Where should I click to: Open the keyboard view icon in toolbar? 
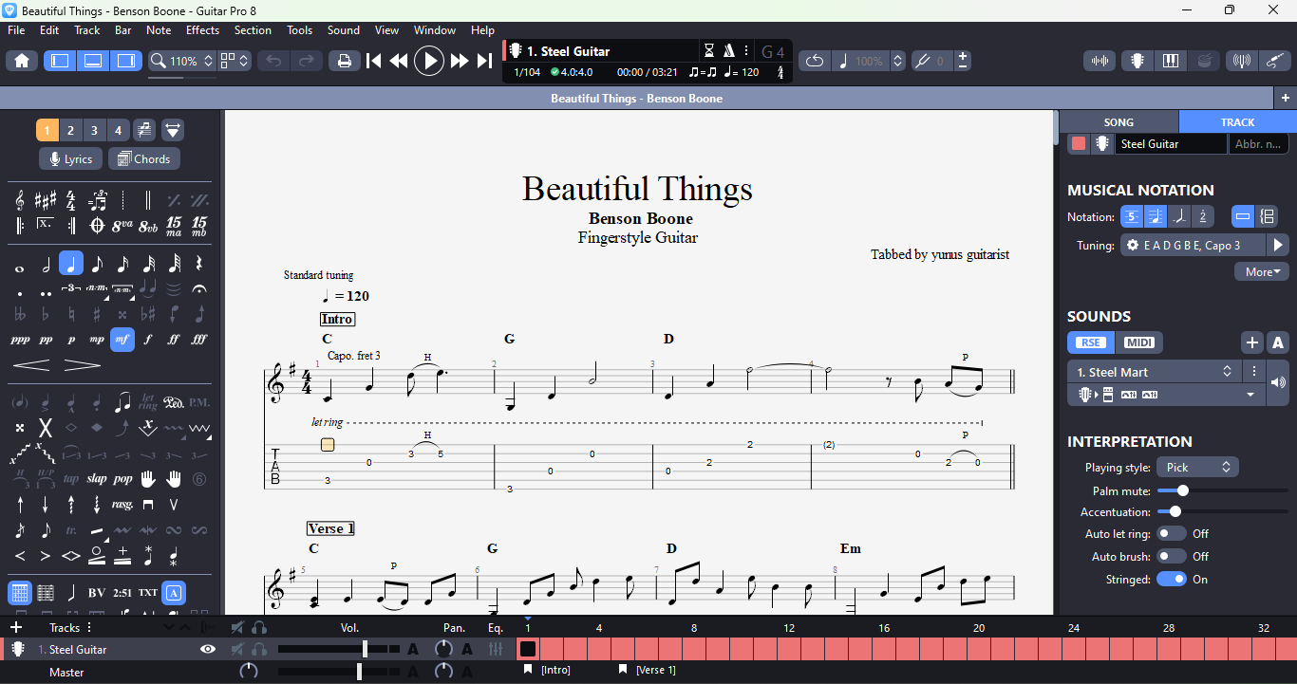point(1171,61)
